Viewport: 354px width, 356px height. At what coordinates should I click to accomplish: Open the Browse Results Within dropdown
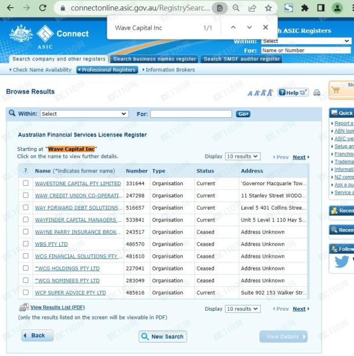(x=84, y=114)
